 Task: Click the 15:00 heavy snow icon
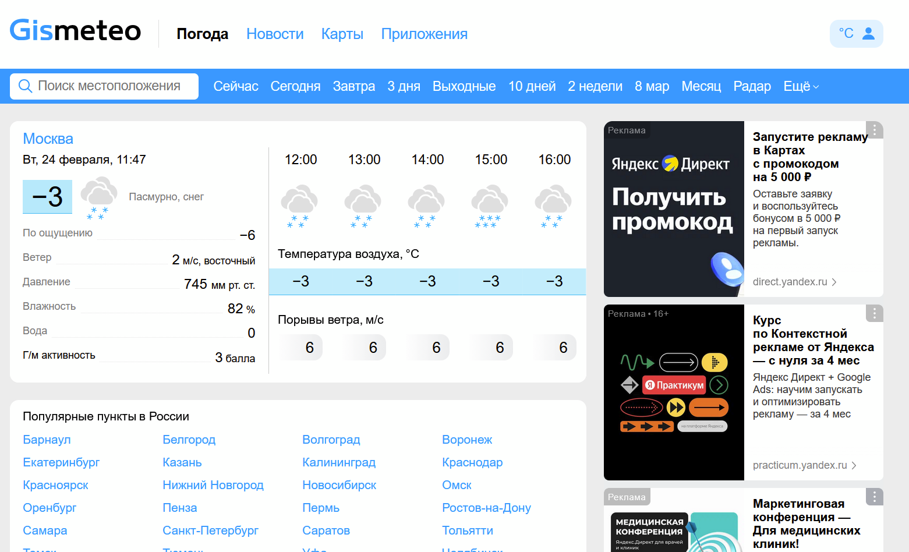pyautogui.click(x=490, y=206)
